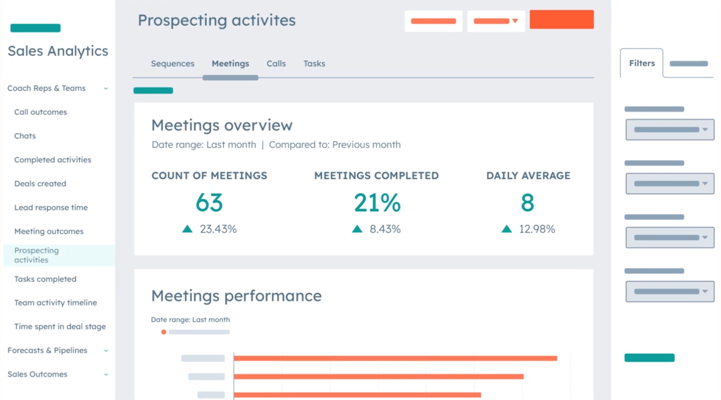
Task: View the Deals created report
Action: [40, 183]
